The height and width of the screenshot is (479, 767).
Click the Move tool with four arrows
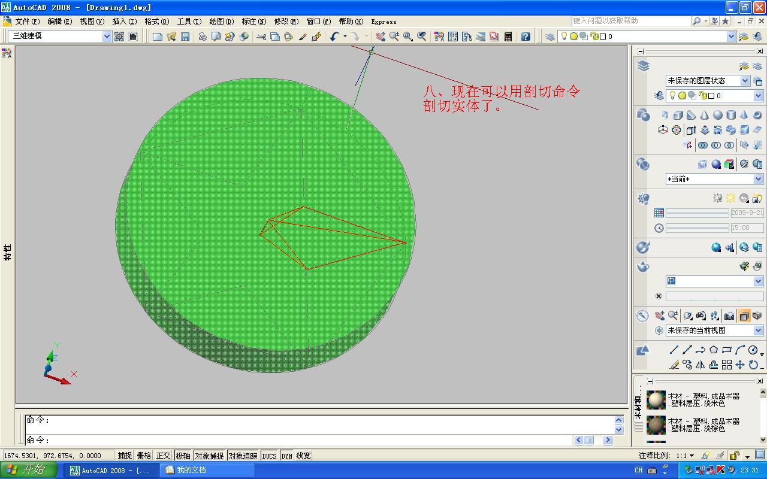[x=740, y=365]
